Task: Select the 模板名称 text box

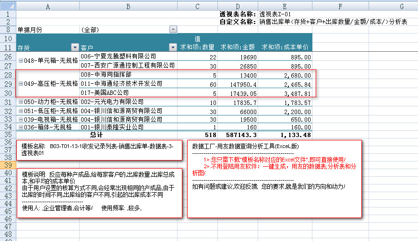Action: tap(99, 150)
